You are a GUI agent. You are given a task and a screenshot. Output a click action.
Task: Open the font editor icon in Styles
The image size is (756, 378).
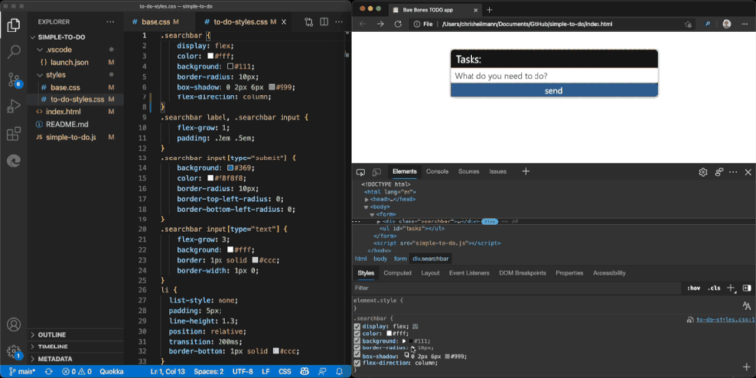[x=747, y=306]
